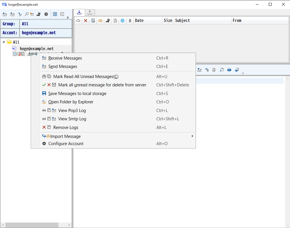Click the status list icon under the account
Viewport: 290px width, 228px height.
(15, 54)
